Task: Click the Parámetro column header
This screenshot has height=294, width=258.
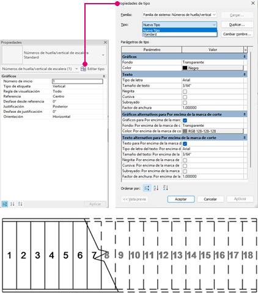Action: point(152,49)
